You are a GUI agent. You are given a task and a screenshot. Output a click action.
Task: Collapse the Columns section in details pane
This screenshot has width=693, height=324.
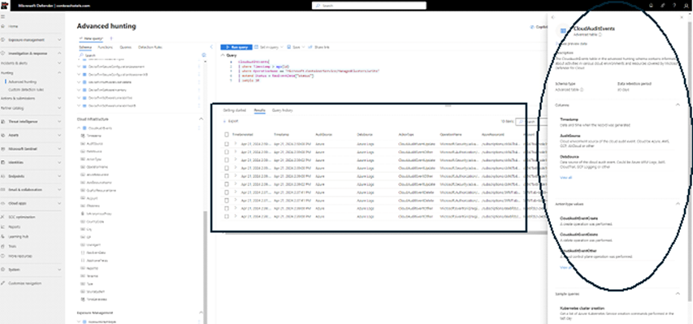click(678, 105)
